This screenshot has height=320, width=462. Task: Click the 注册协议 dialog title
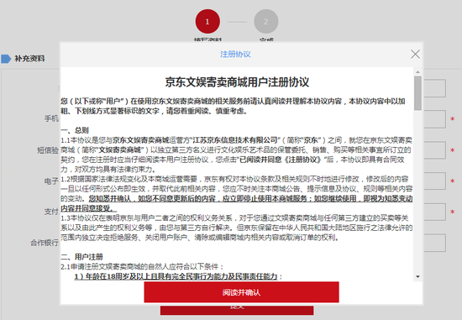tap(235, 55)
